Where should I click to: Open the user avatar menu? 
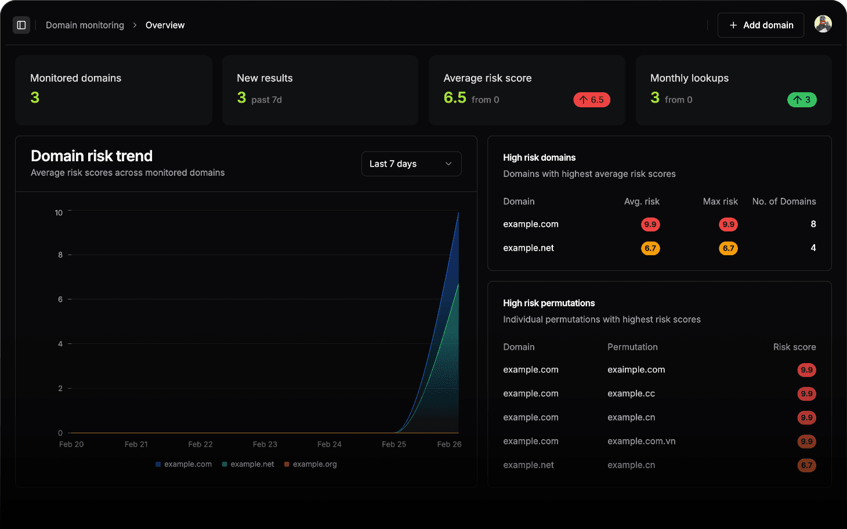[x=823, y=24]
